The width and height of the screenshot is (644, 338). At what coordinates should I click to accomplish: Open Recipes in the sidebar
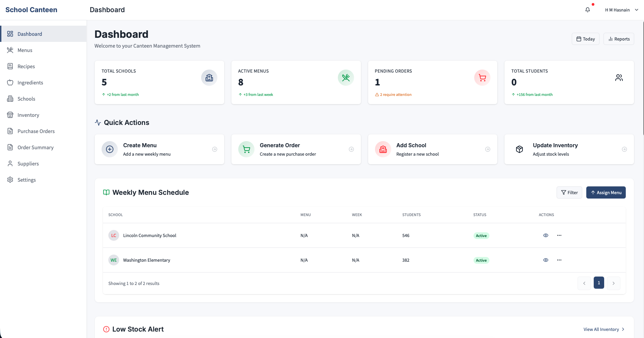pos(43,66)
